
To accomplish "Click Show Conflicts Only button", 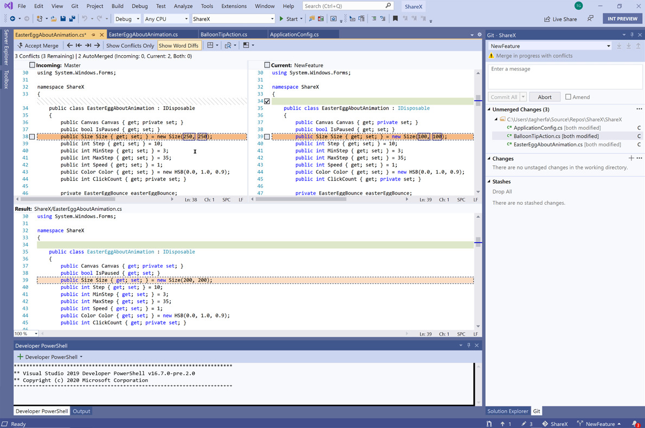I will pyautogui.click(x=130, y=46).
